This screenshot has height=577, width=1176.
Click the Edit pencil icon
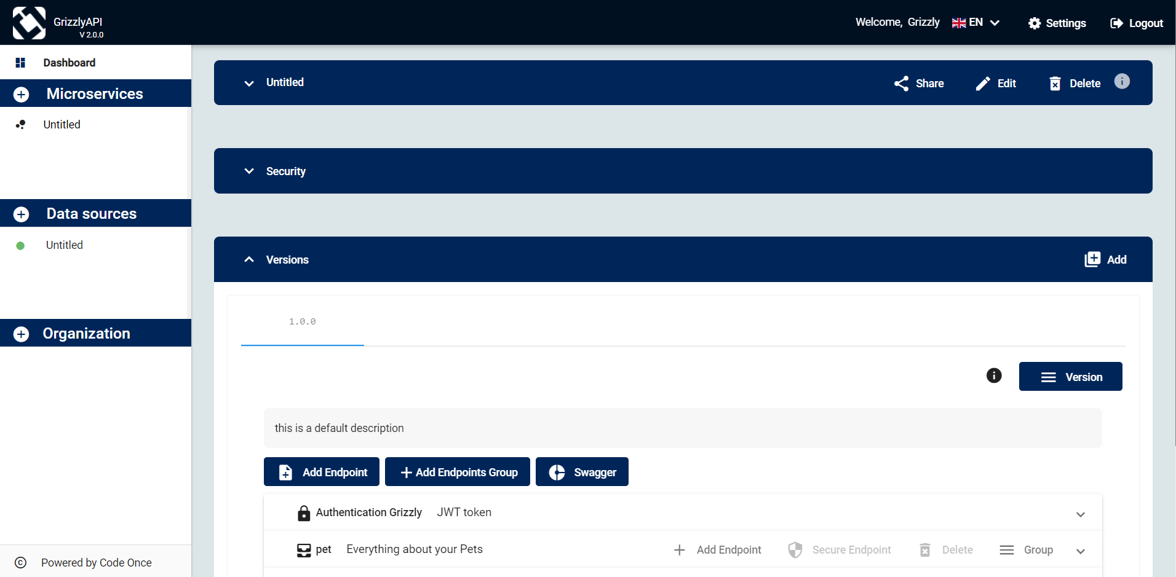pyautogui.click(x=983, y=84)
